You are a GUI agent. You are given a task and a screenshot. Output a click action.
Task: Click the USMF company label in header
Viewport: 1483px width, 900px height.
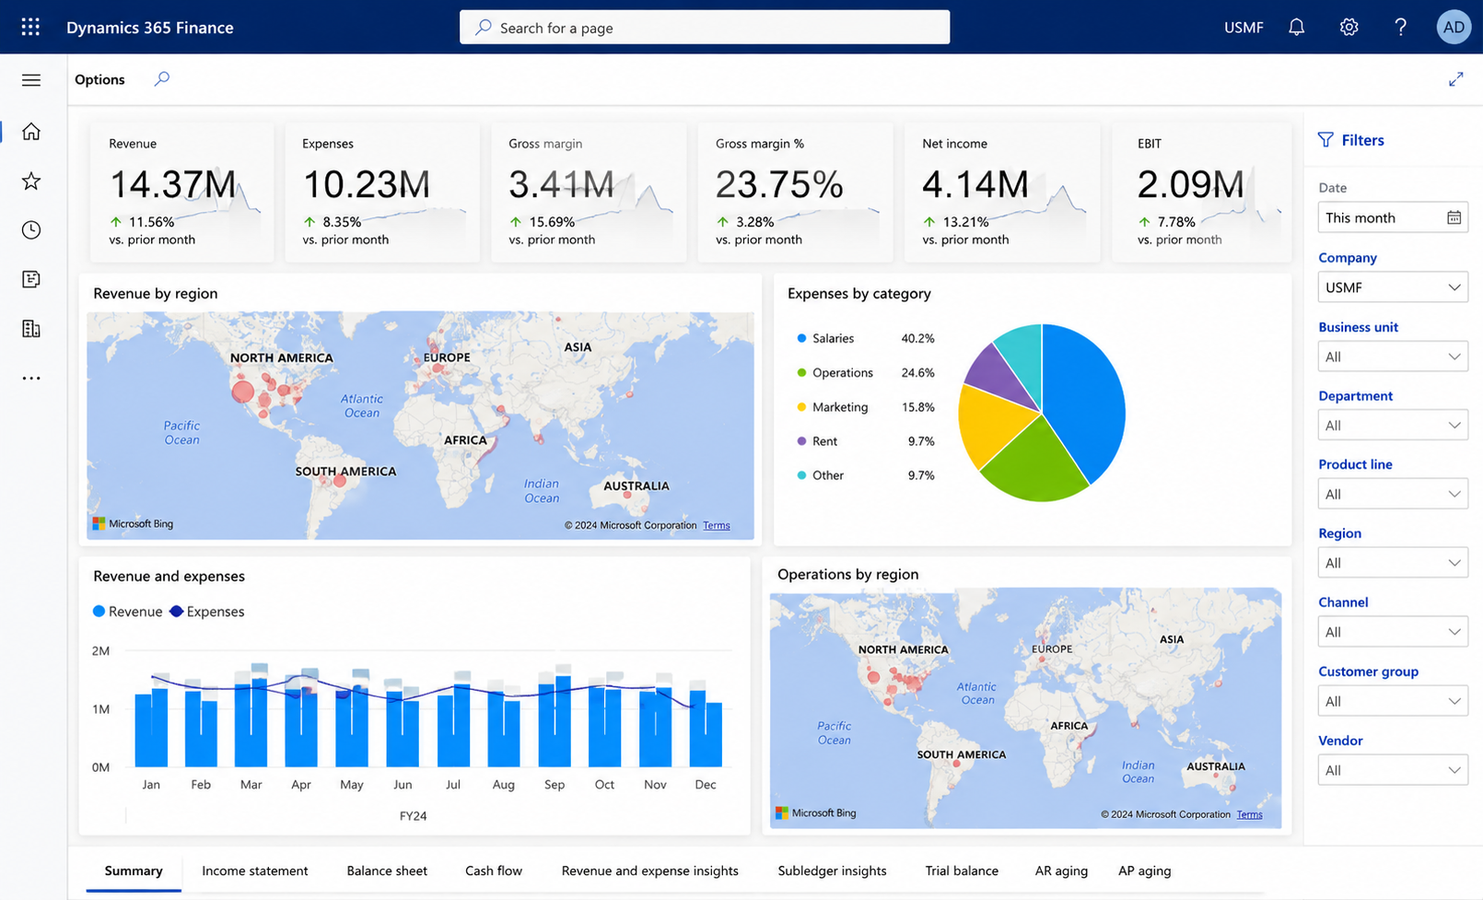pyautogui.click(x=1244, y=28)
